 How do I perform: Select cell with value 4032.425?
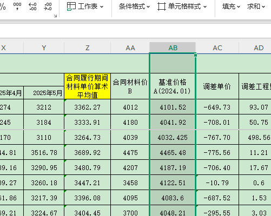(173, 137)
